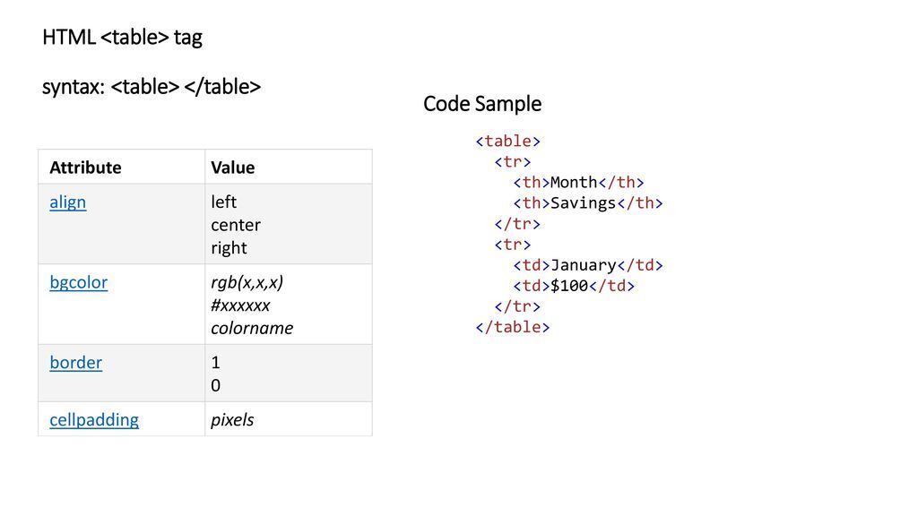Click the closing </table> code line

point(512,327)
